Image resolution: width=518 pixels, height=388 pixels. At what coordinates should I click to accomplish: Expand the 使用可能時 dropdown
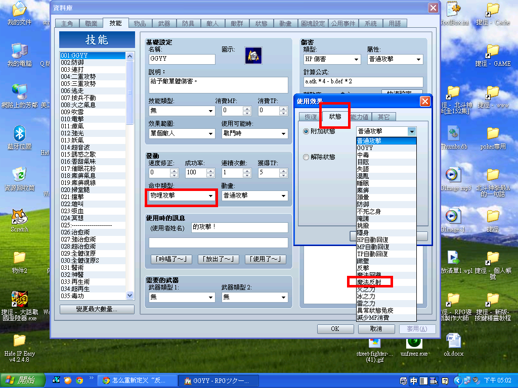[255, 133]
